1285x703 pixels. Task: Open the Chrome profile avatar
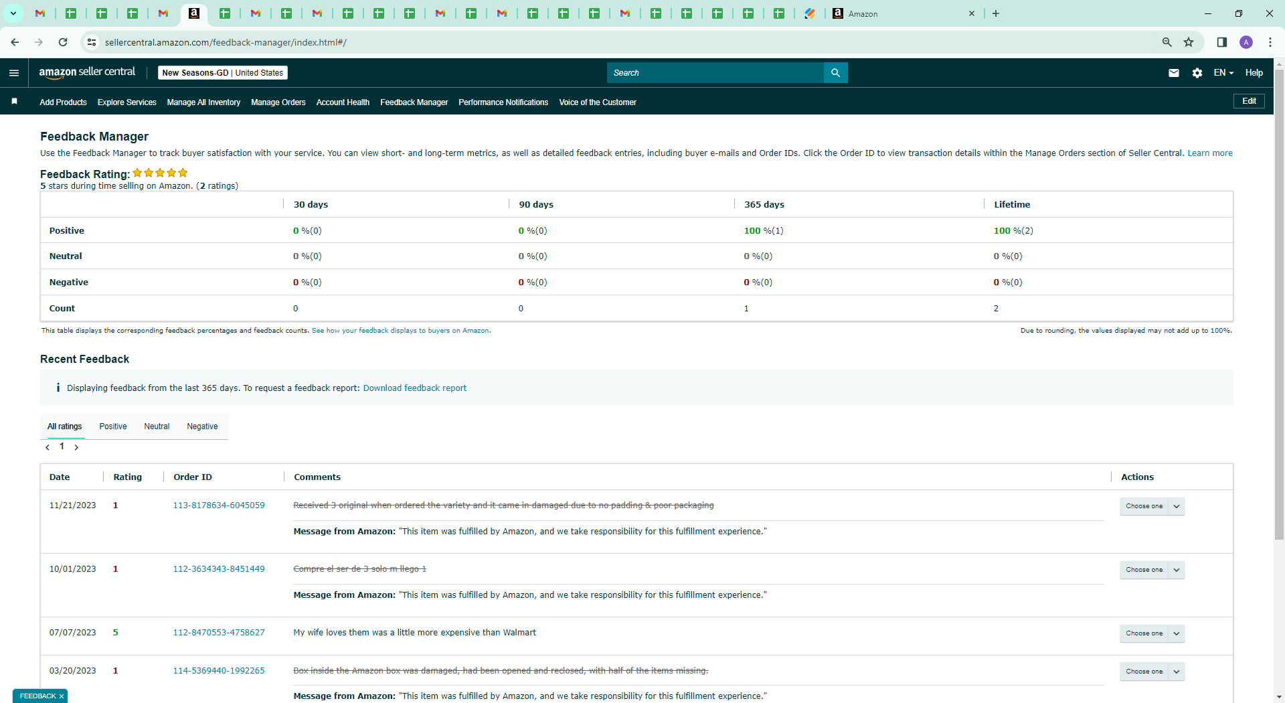click(x=1246, y=42)
